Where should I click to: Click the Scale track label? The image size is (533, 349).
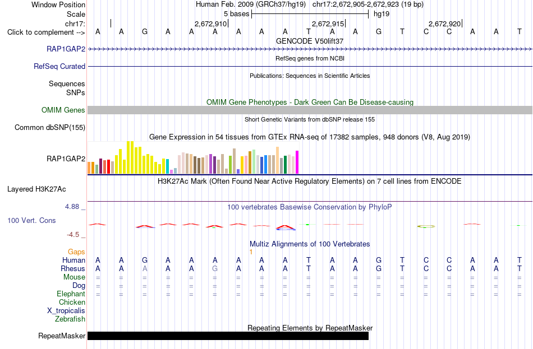click(x=76, y=14)
